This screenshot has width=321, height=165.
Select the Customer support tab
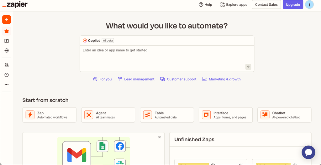point(178,79)
